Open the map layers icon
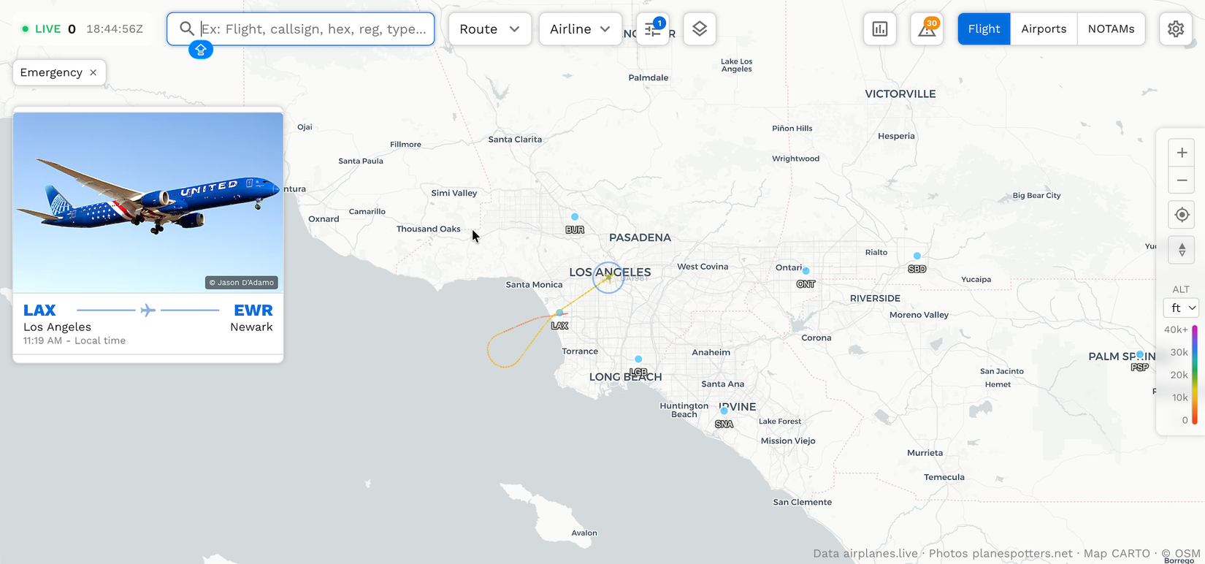This screenshot has height=564, width=1205. 700,29
